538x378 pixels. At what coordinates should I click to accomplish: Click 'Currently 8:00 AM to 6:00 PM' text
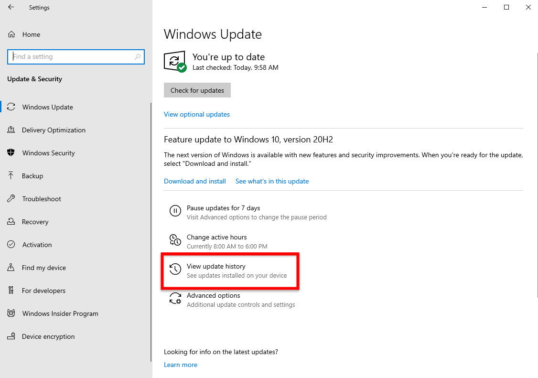point(227,246)
